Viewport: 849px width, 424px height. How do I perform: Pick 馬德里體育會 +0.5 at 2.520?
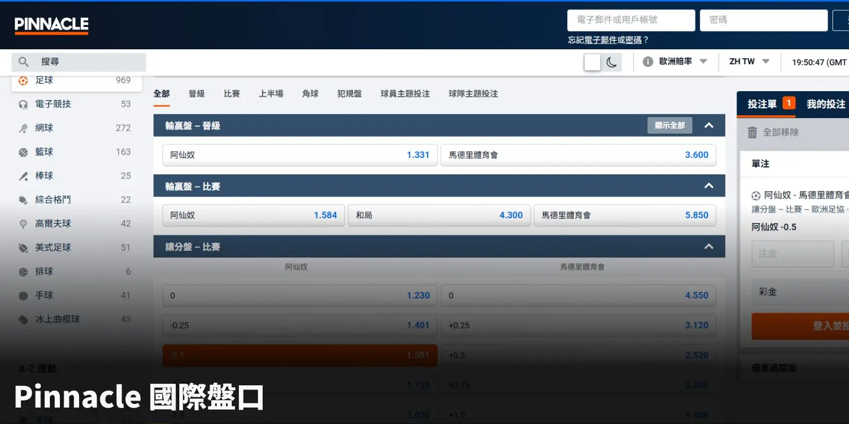coord(578,355)
